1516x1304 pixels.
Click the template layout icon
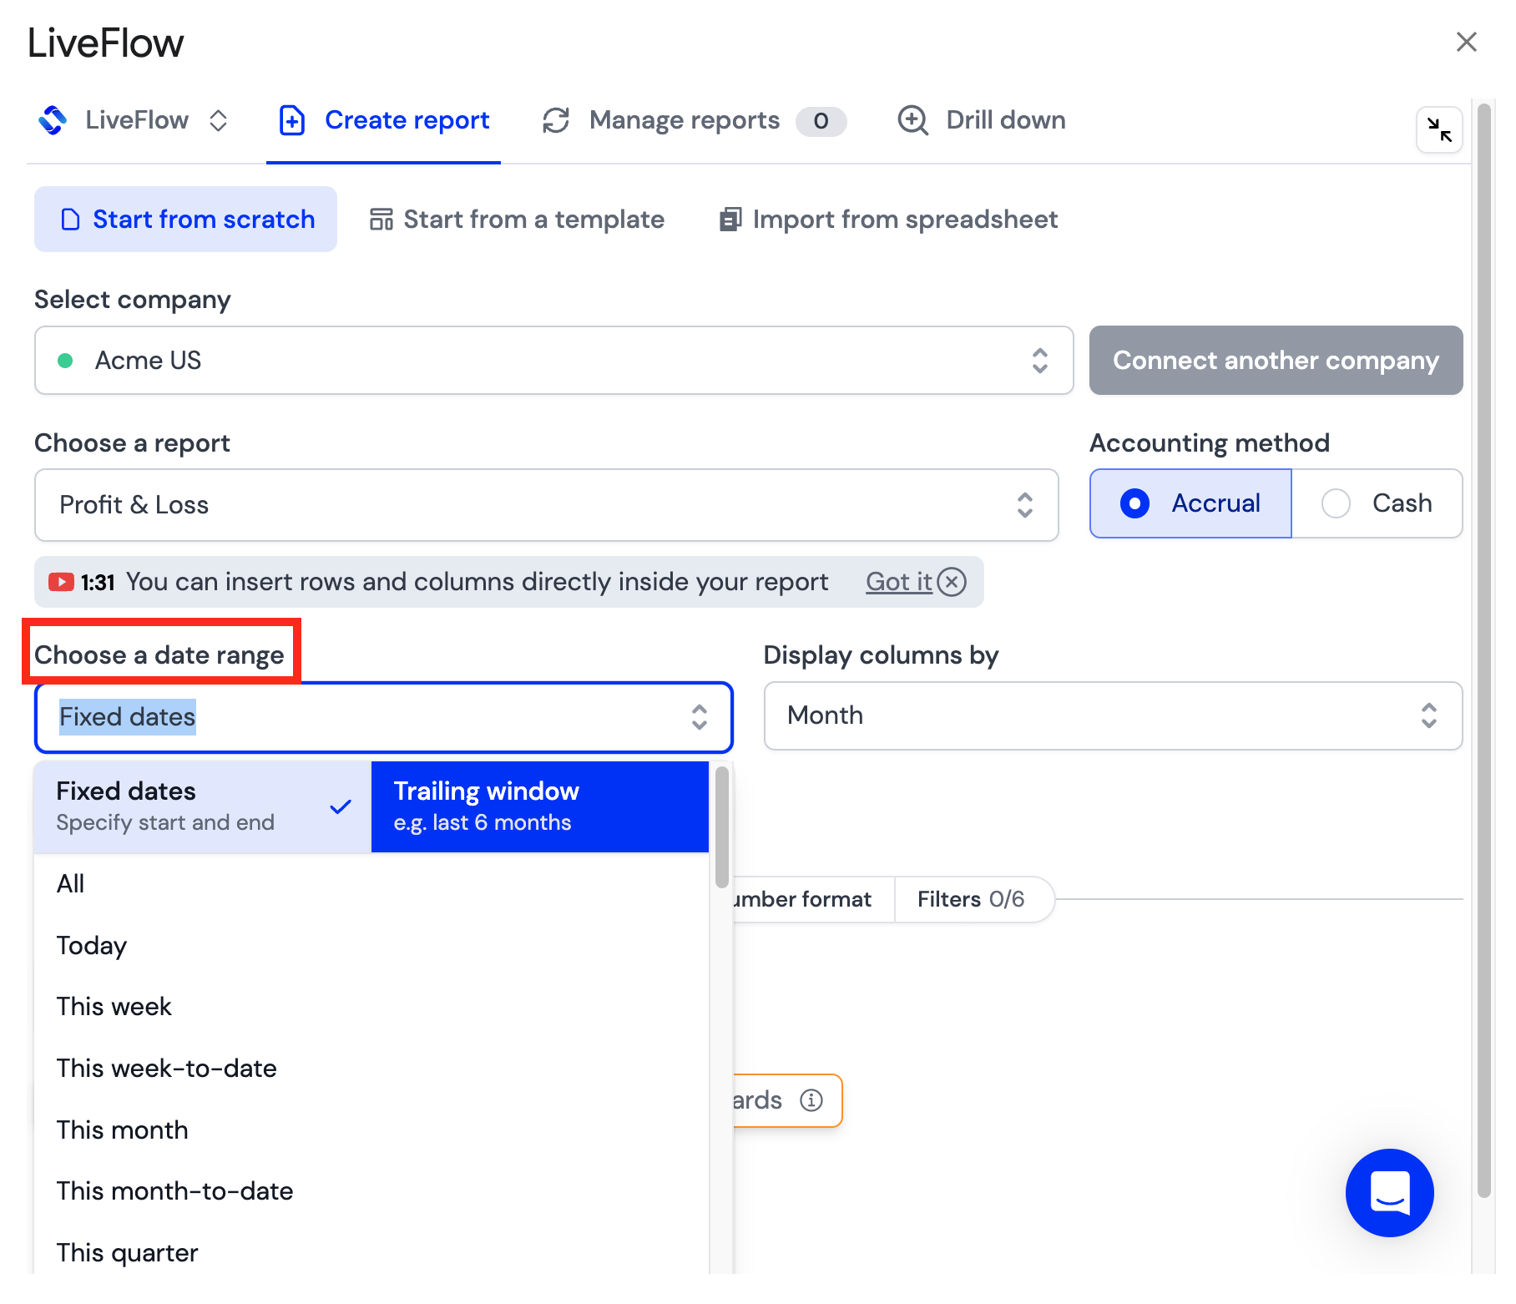point(382,219)
